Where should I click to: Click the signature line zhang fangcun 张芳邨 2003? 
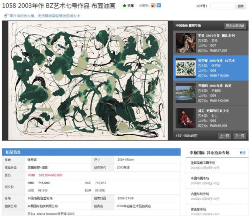51,213
